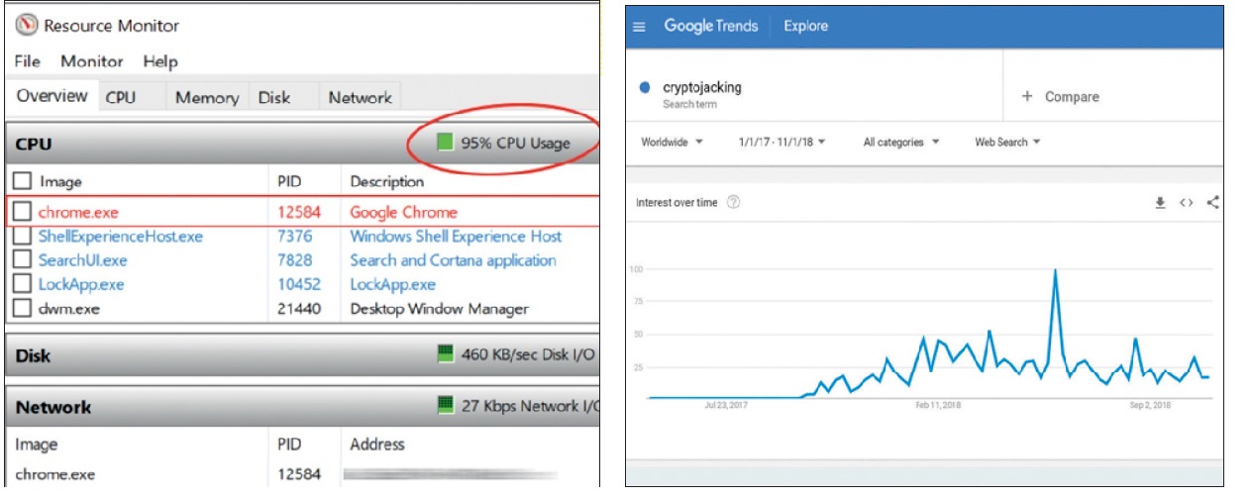Collapse the CPU section header

[302, 144]
